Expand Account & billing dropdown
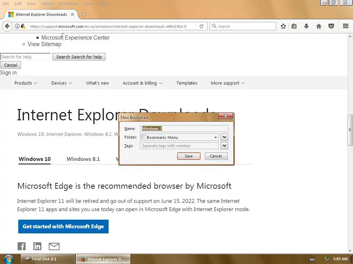This screenshot has height=264, width=353. tap(142, 83)
